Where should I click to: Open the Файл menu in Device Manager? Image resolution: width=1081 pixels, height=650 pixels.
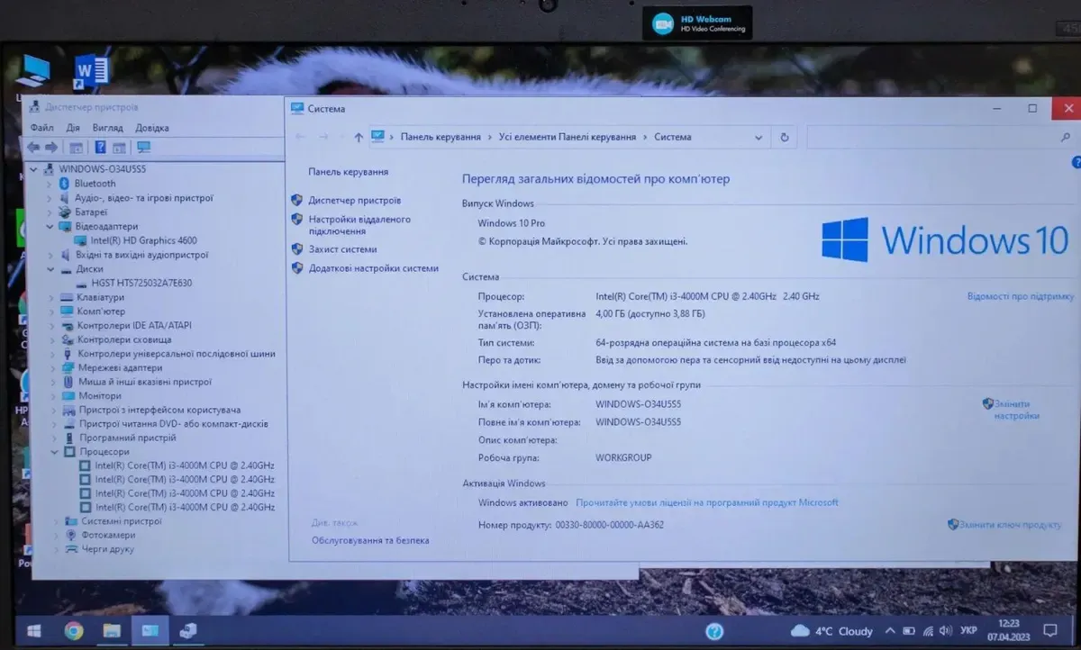(41, 128)
